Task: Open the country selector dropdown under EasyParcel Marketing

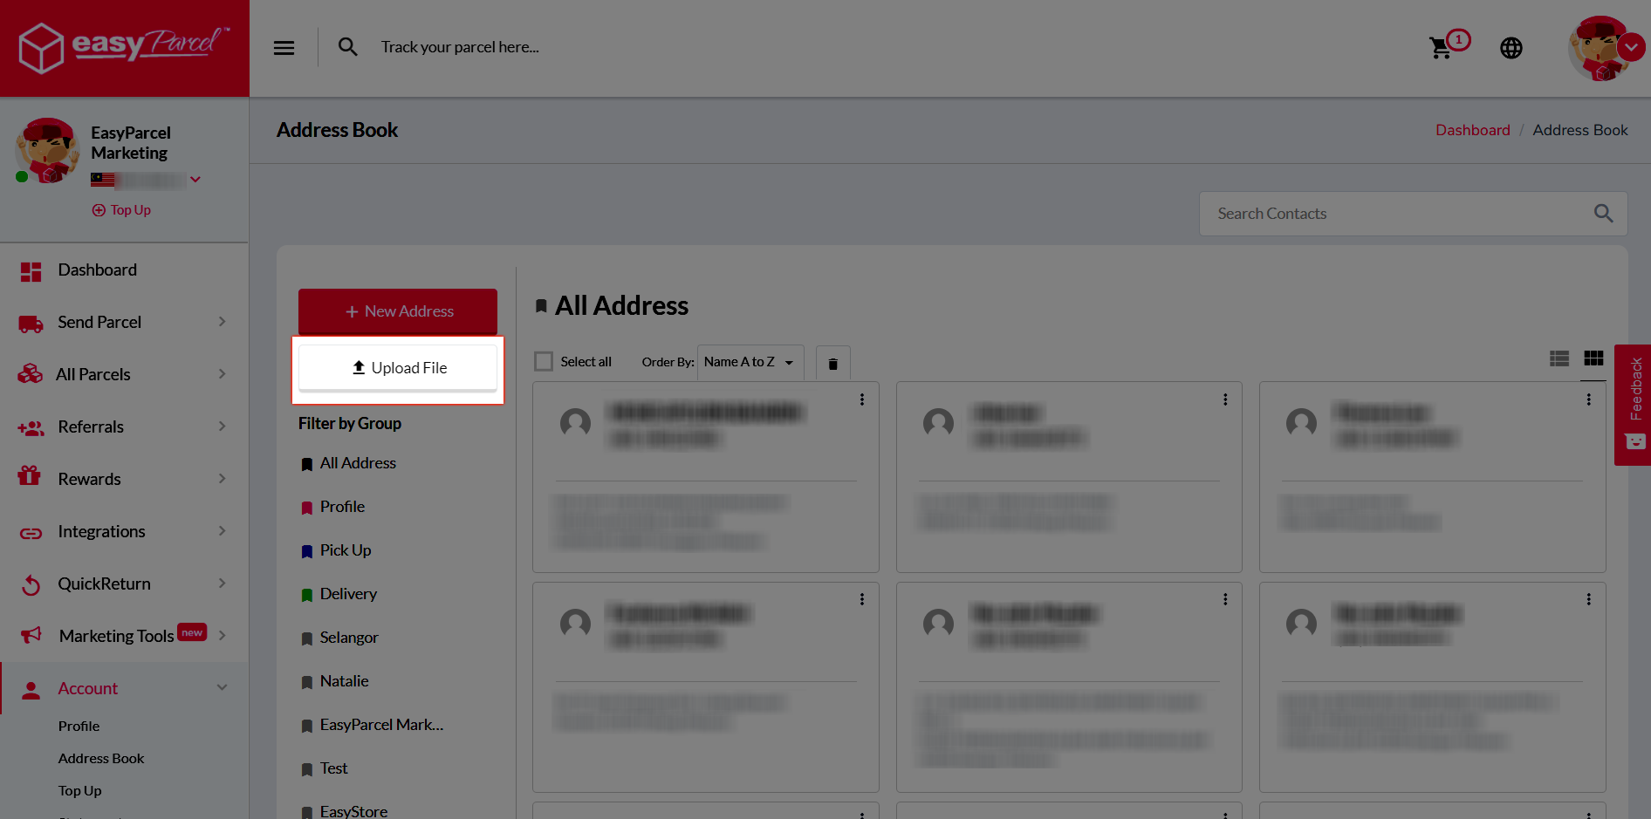Action: (x=195, y=180)
